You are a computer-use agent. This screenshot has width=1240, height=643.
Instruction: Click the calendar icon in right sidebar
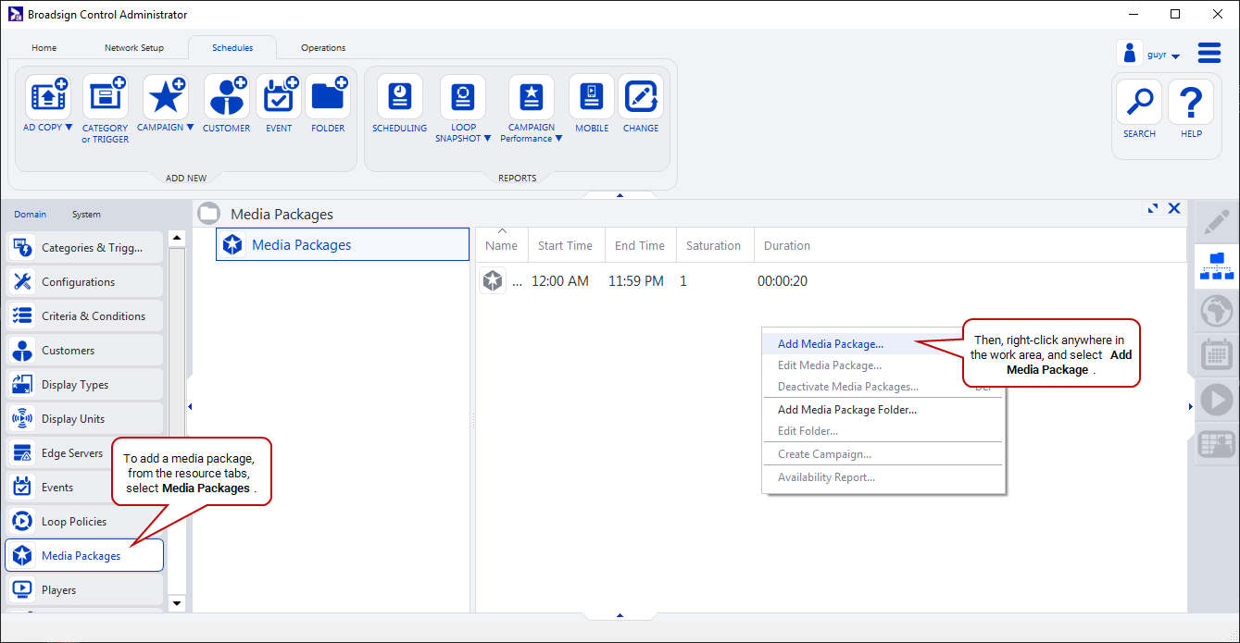click(1216, 355)
